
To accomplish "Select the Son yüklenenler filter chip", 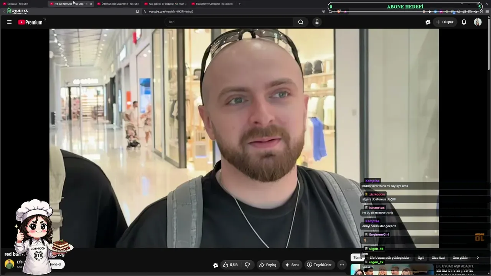I will coord(461,258).
